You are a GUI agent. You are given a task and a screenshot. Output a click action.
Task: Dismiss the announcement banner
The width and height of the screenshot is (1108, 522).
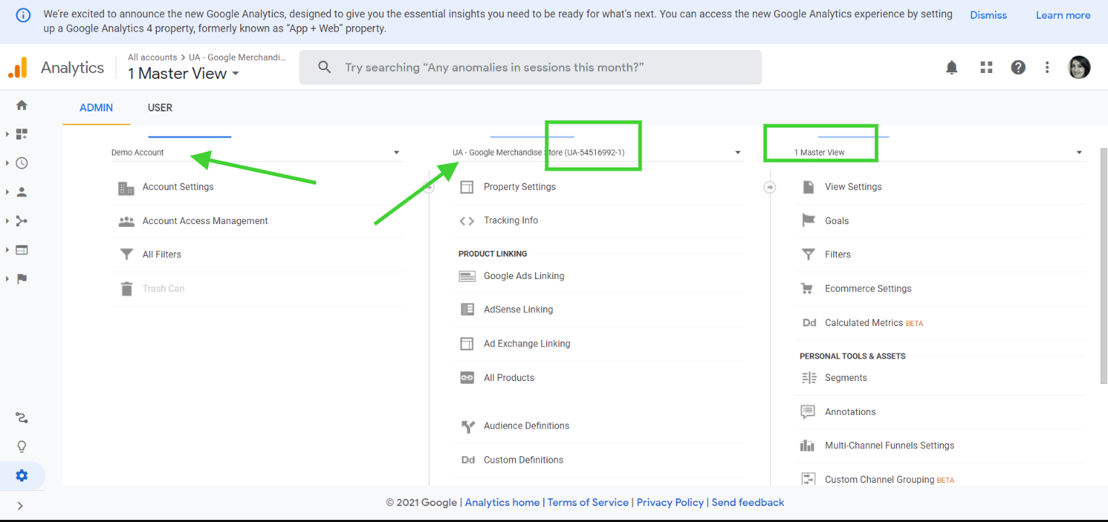click(x=988, y=15)
